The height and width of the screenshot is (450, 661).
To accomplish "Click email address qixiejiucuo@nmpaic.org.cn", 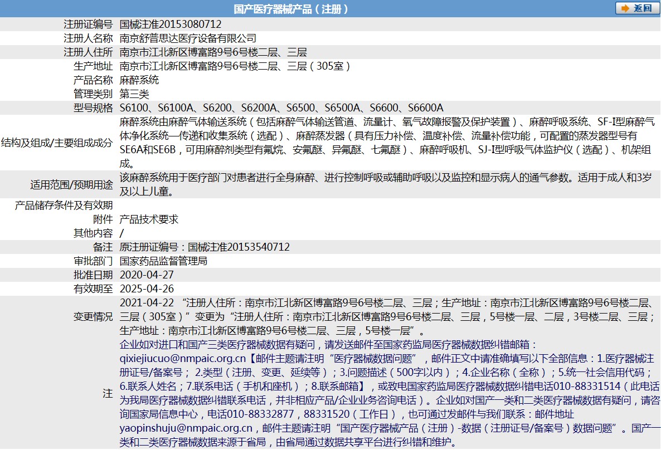I will pyautogui.click(x=183, y=358).
